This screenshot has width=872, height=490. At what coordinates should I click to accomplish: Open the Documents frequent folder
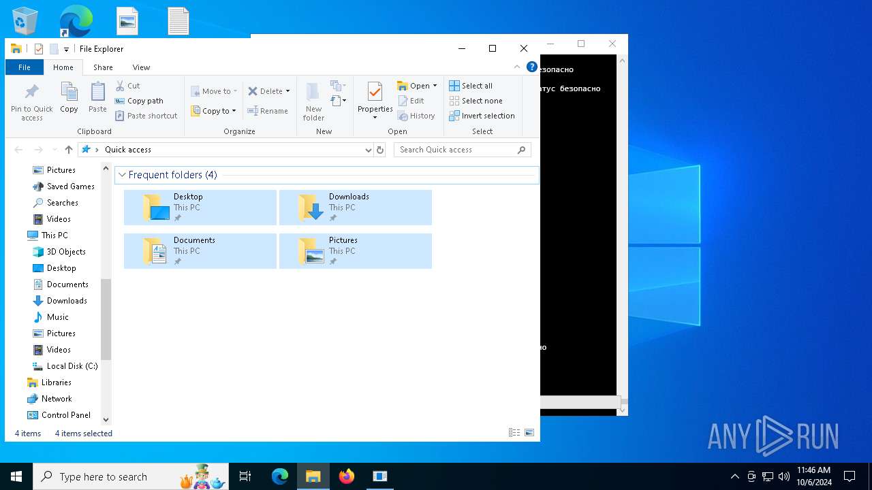(200, 251)
